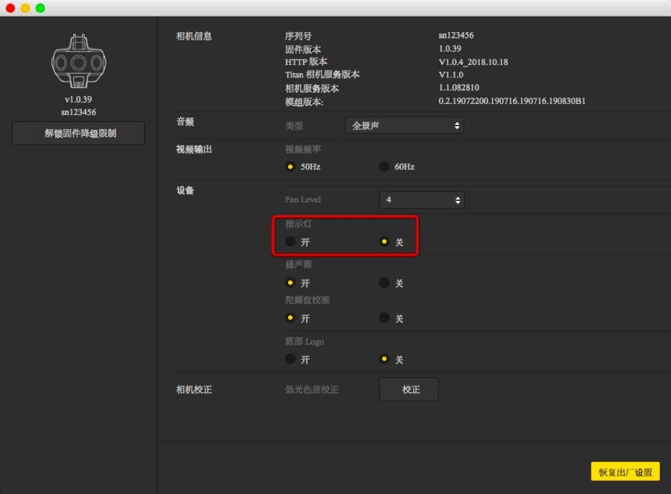Click the yellow restore factory settings button

pos(625,472)
